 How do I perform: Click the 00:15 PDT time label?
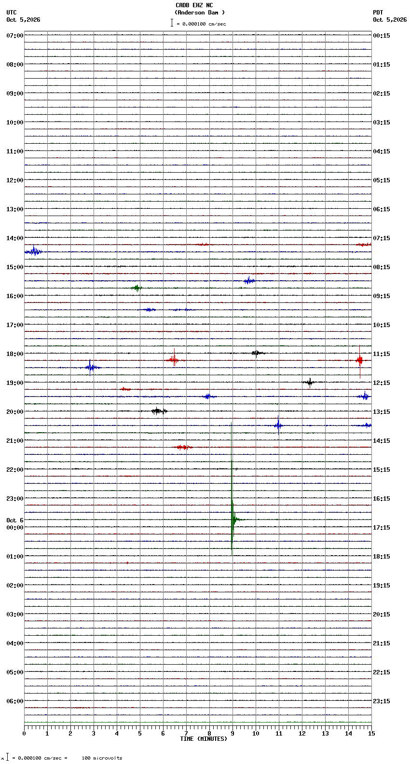[x=382, y=36]
